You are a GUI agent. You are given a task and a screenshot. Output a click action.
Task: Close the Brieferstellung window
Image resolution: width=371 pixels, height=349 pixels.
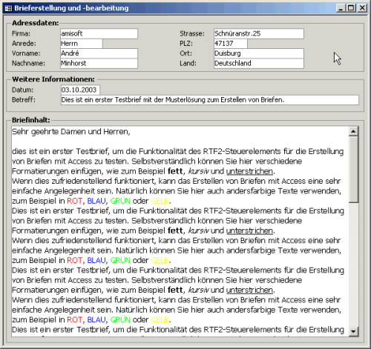[x=362, y=8]
